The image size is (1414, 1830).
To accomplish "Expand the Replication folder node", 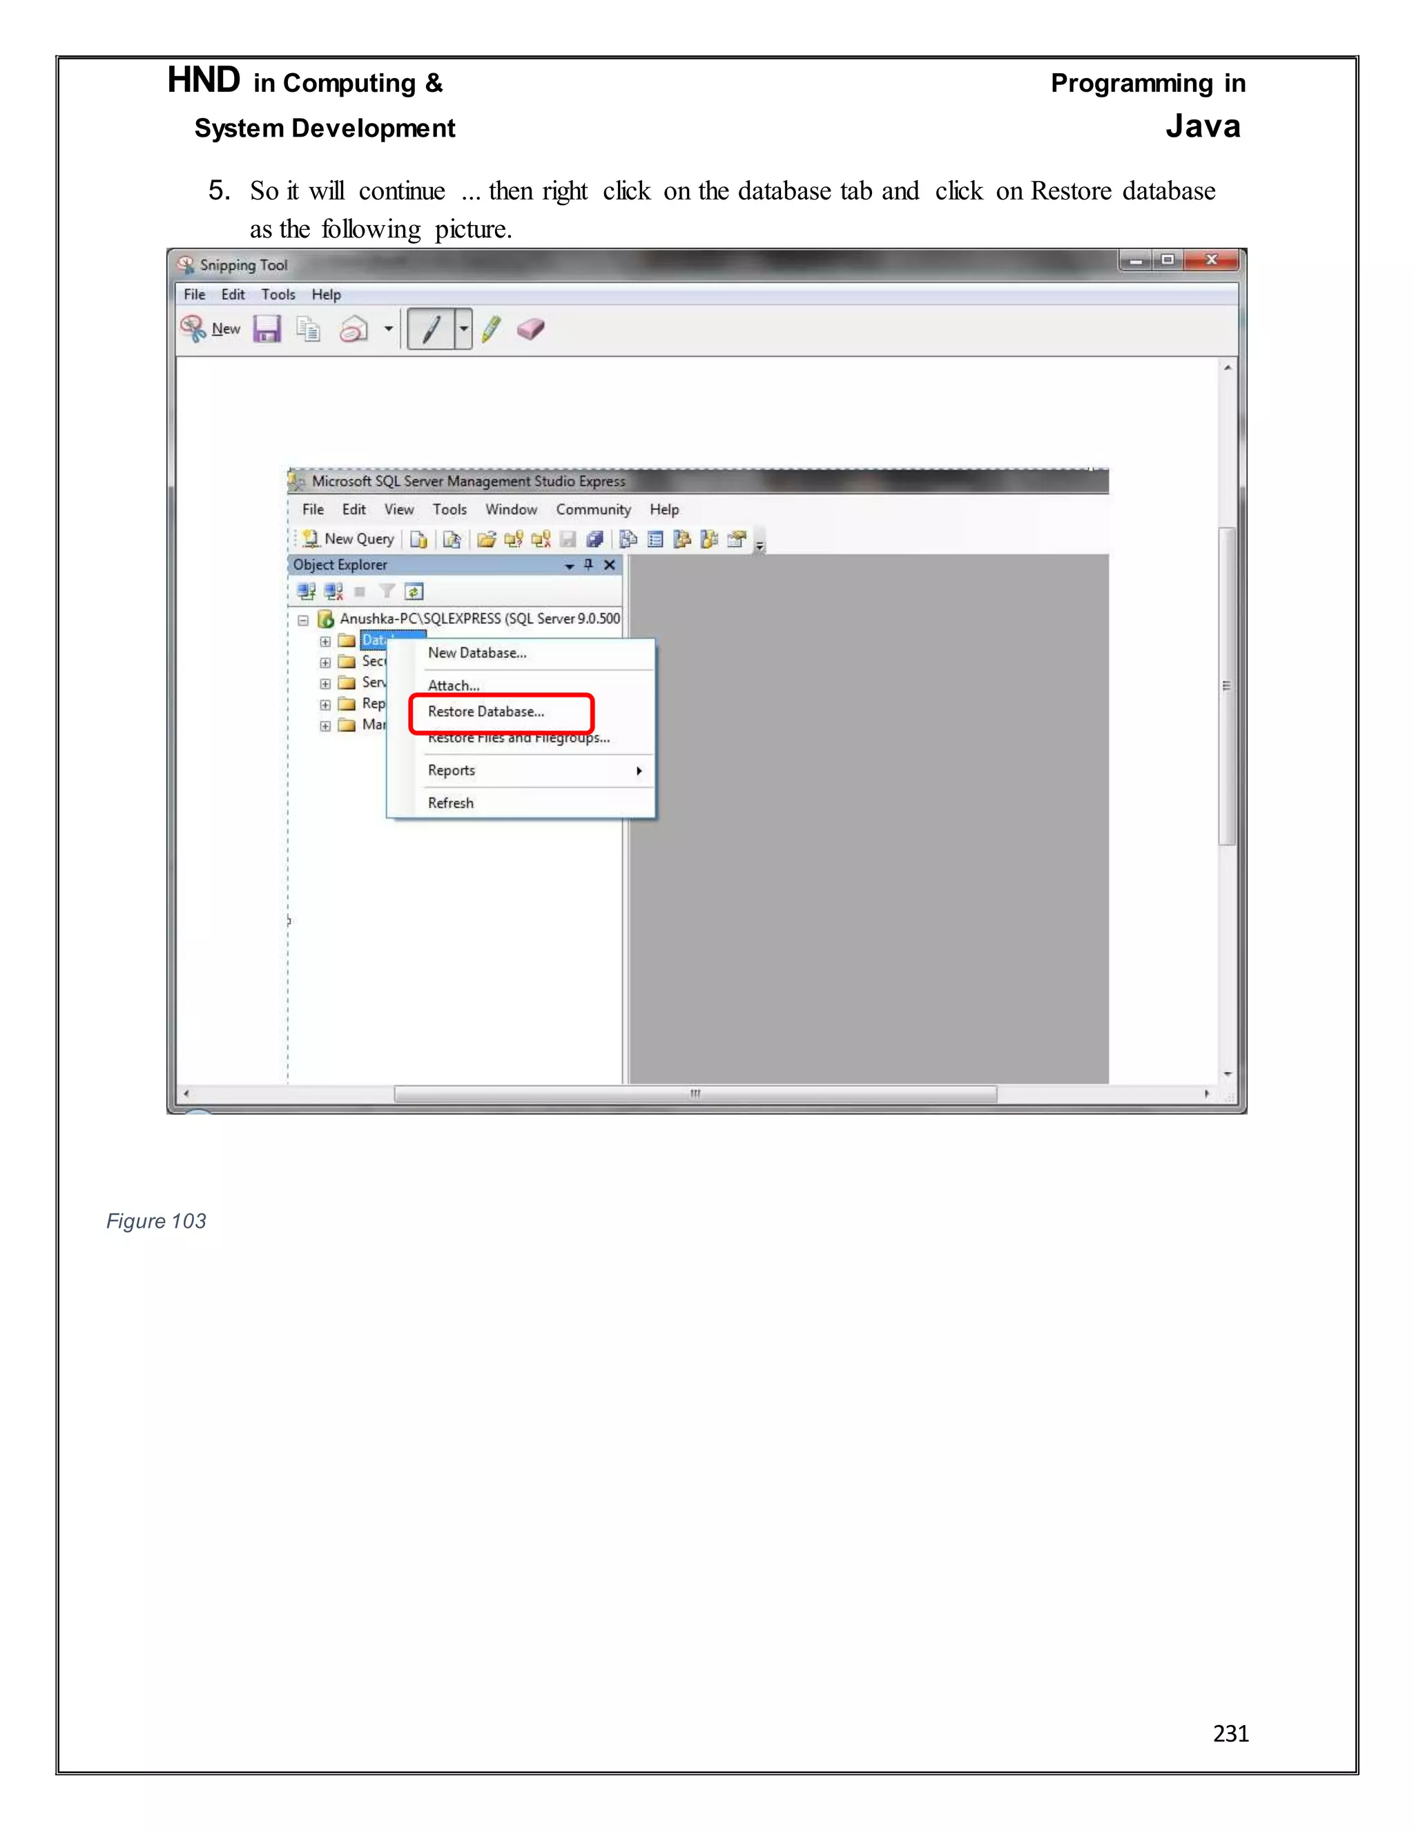I will 325,704.
